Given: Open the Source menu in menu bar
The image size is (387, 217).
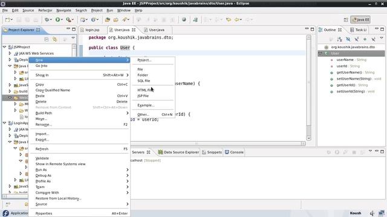Looking at the screenshot, I should (x=28, y=10).
